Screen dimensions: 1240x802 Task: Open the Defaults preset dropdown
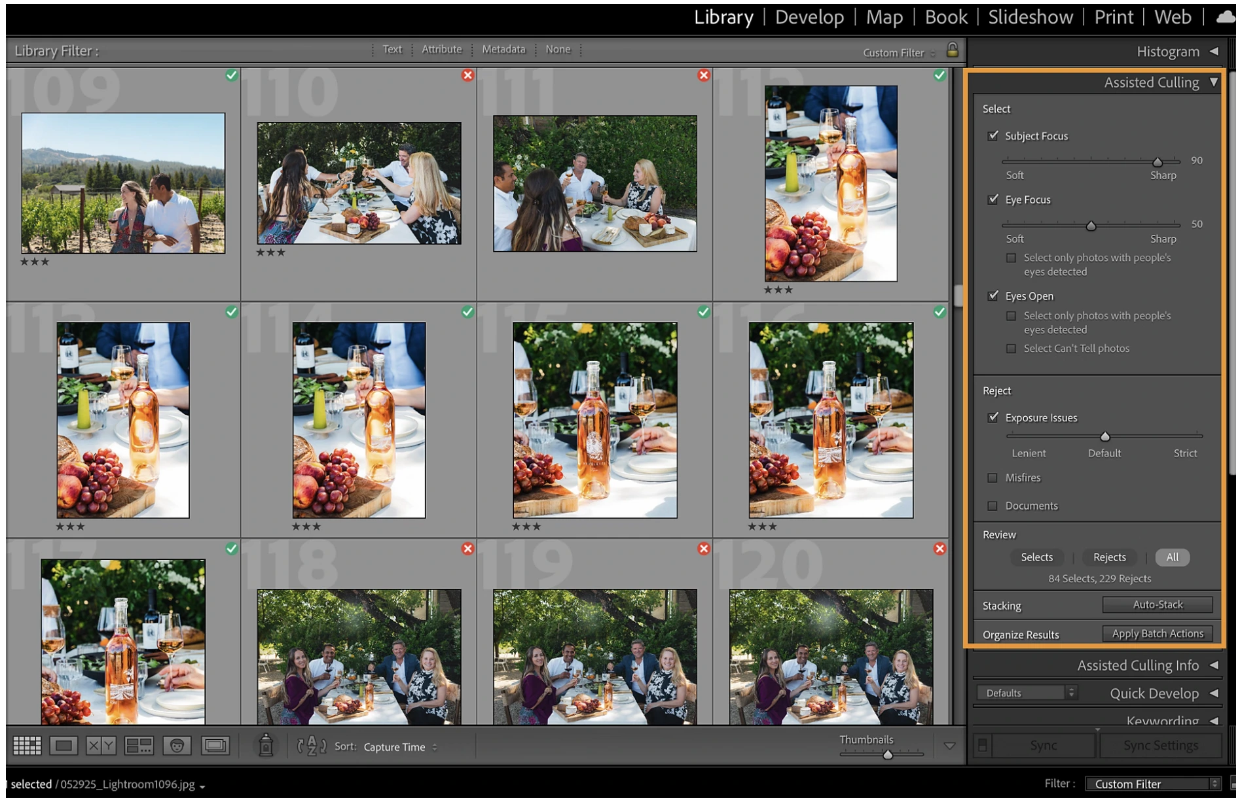click(x=1027, y=693)
